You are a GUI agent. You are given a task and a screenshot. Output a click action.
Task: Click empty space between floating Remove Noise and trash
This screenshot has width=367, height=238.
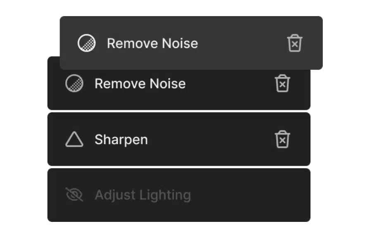(242, 43)
